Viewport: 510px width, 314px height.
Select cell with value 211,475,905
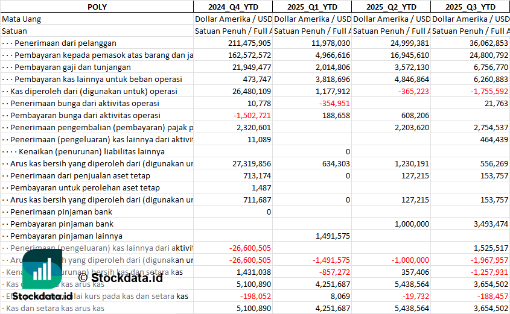[233, 43]
